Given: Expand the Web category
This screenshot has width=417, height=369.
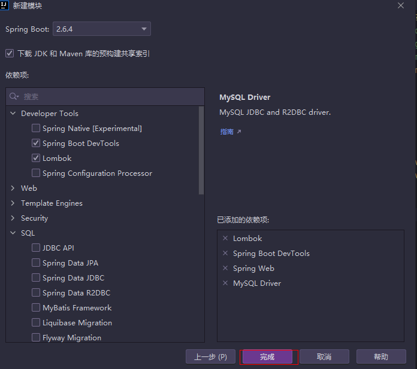Looking at the screenshot, I should click(13, 188).
